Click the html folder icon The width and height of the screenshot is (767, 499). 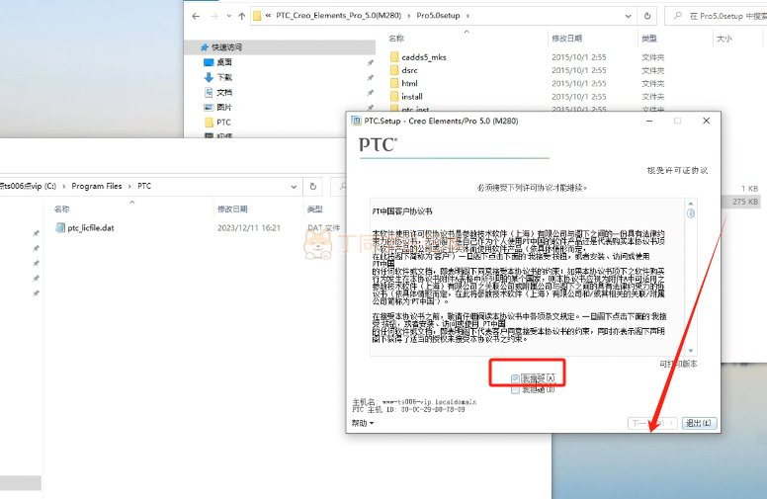pos(394,84)
